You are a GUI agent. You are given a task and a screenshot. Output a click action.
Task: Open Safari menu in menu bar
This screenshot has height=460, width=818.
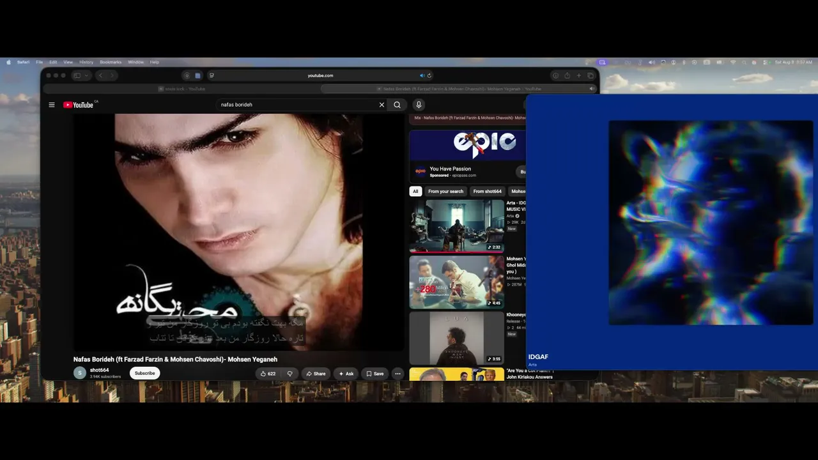point(24,62)
